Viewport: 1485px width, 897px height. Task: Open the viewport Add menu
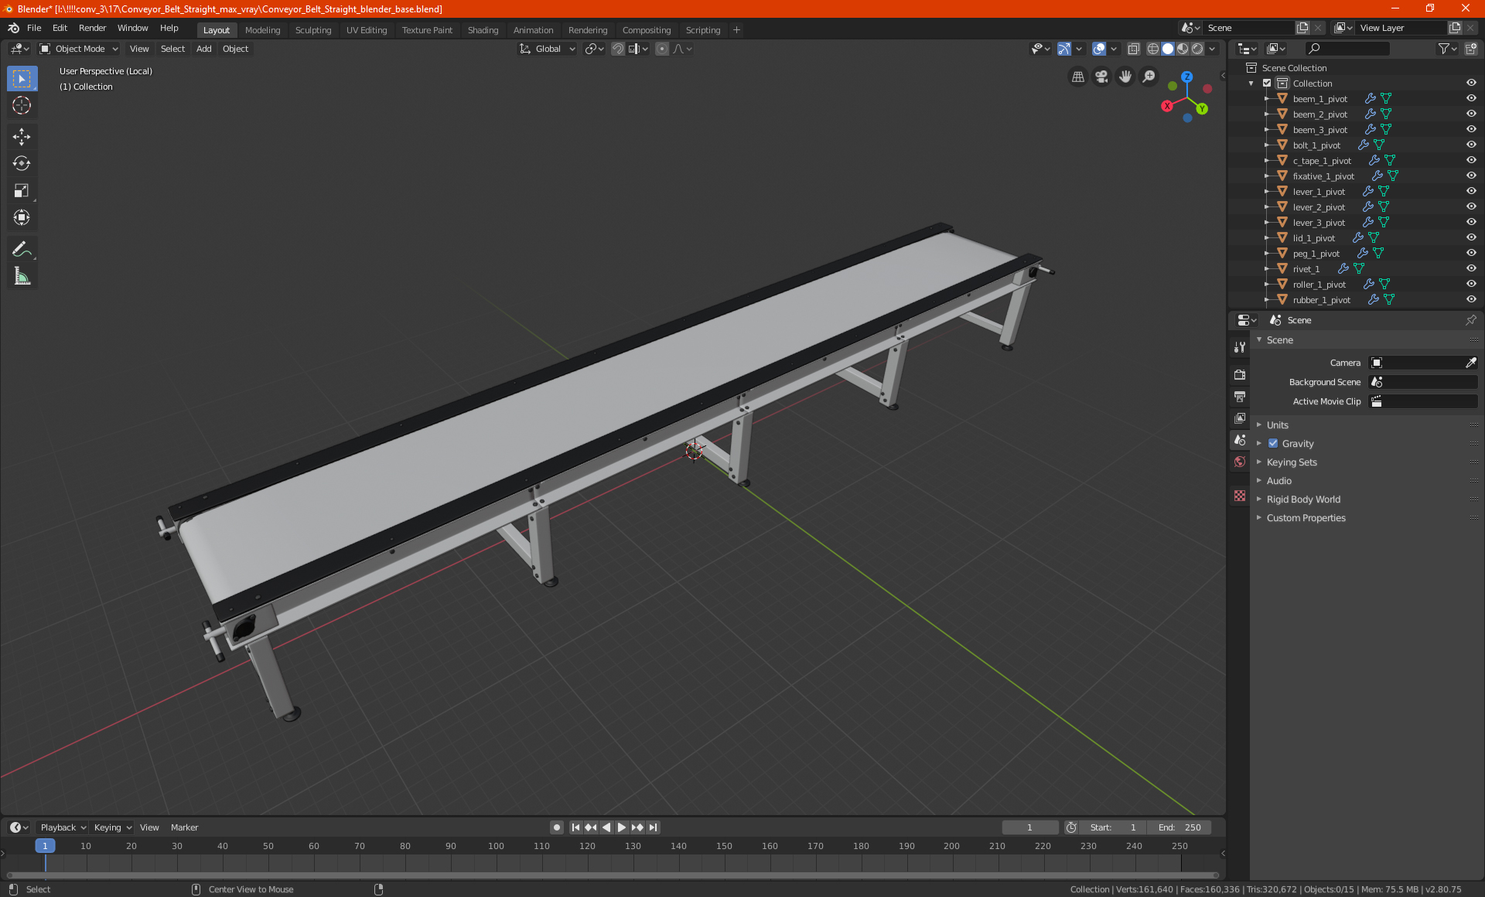pyautogui.click(x=203, y=49)
